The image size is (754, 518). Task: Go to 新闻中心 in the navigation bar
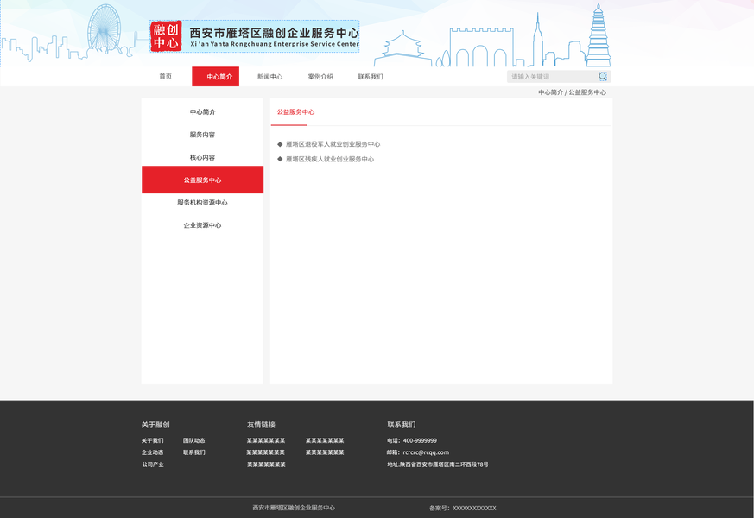point(269,76)
